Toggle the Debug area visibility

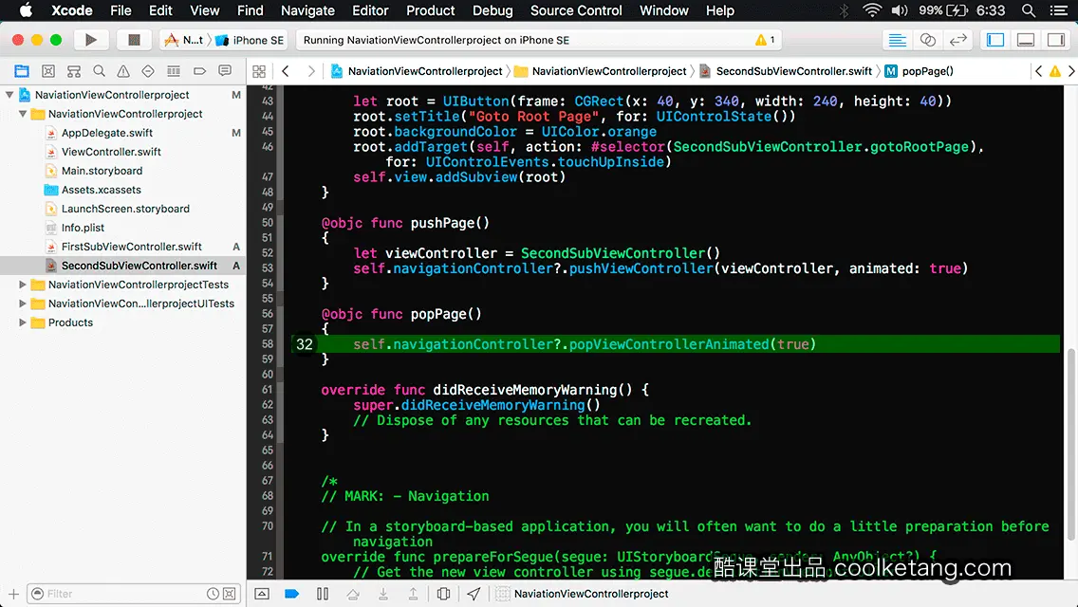coord(1026,40)
